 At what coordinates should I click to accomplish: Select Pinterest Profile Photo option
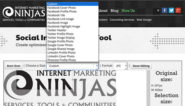[x=73, y=60]
